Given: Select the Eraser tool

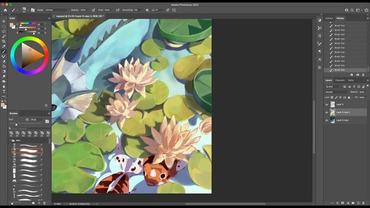Looking at the screenshot, I should (4, 61).
